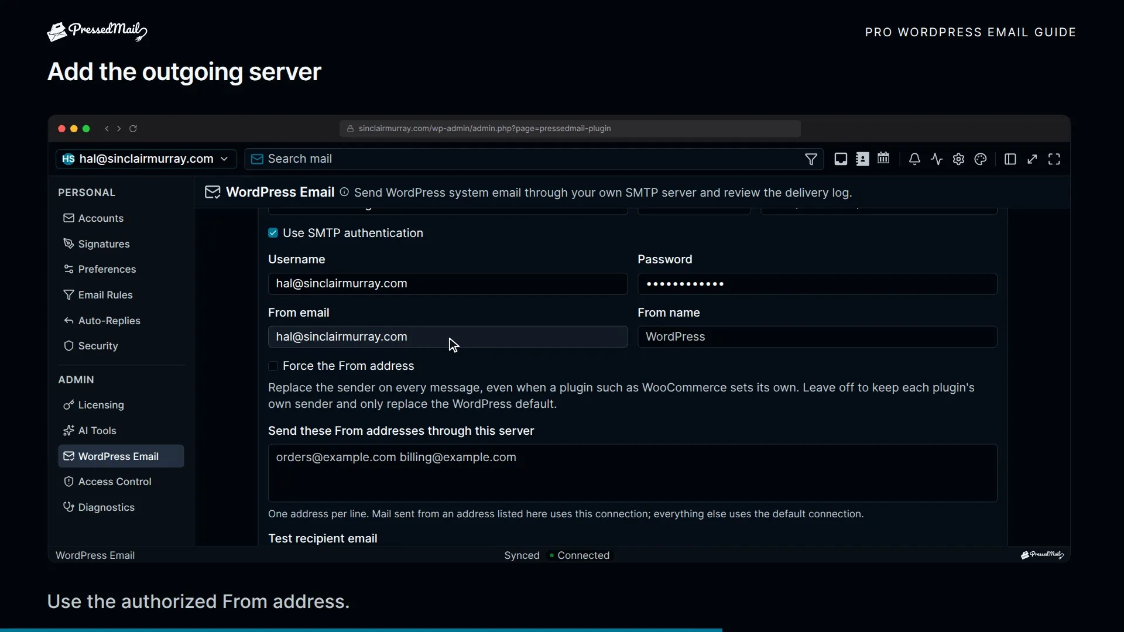The height and width of the screenshot is (632, 1124).
Task: Click the browser address bar URL
Action: tap(570, 129)
